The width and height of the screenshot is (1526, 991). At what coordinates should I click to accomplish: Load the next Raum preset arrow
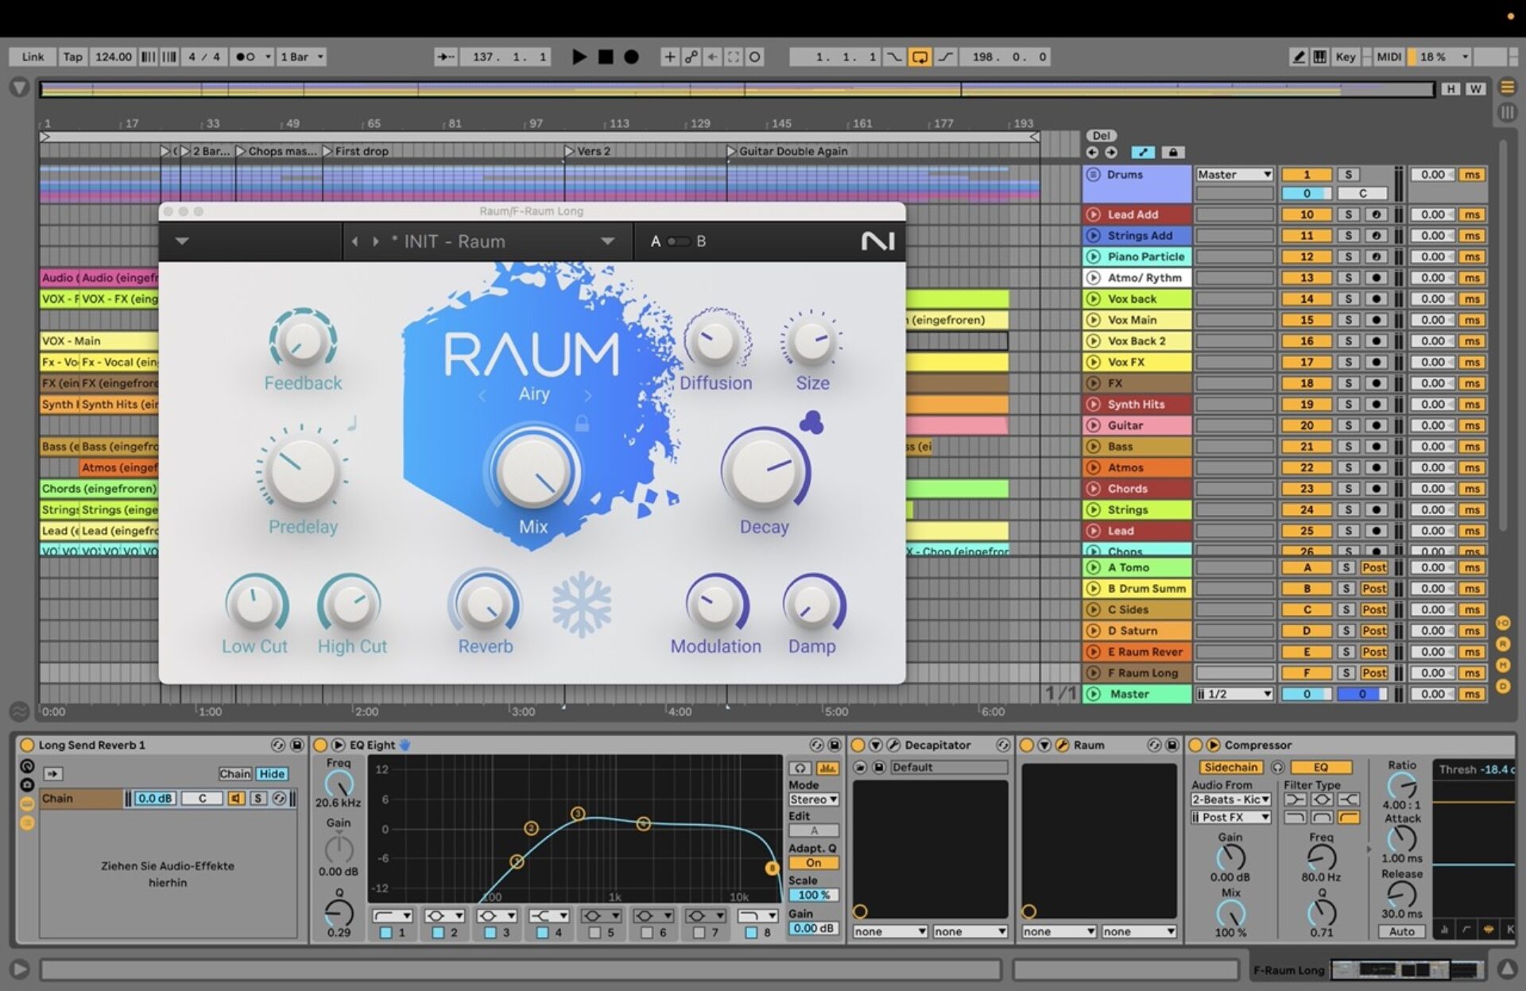[376, 241]
